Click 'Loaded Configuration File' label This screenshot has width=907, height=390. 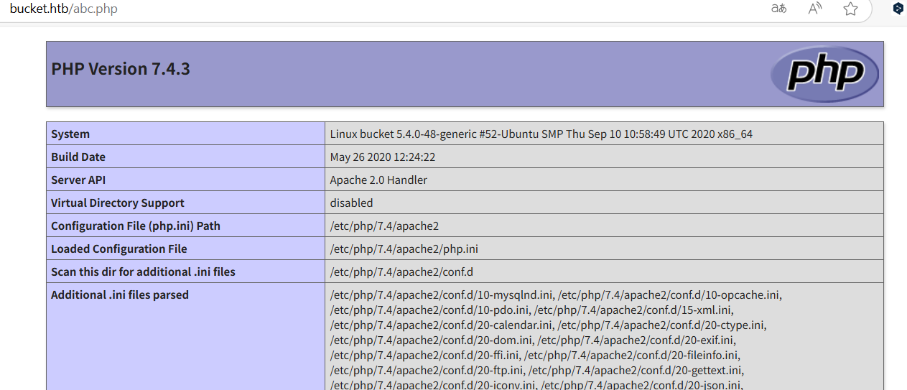point(119,249)
